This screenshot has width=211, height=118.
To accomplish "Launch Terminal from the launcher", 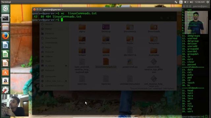I will [5, 18].
